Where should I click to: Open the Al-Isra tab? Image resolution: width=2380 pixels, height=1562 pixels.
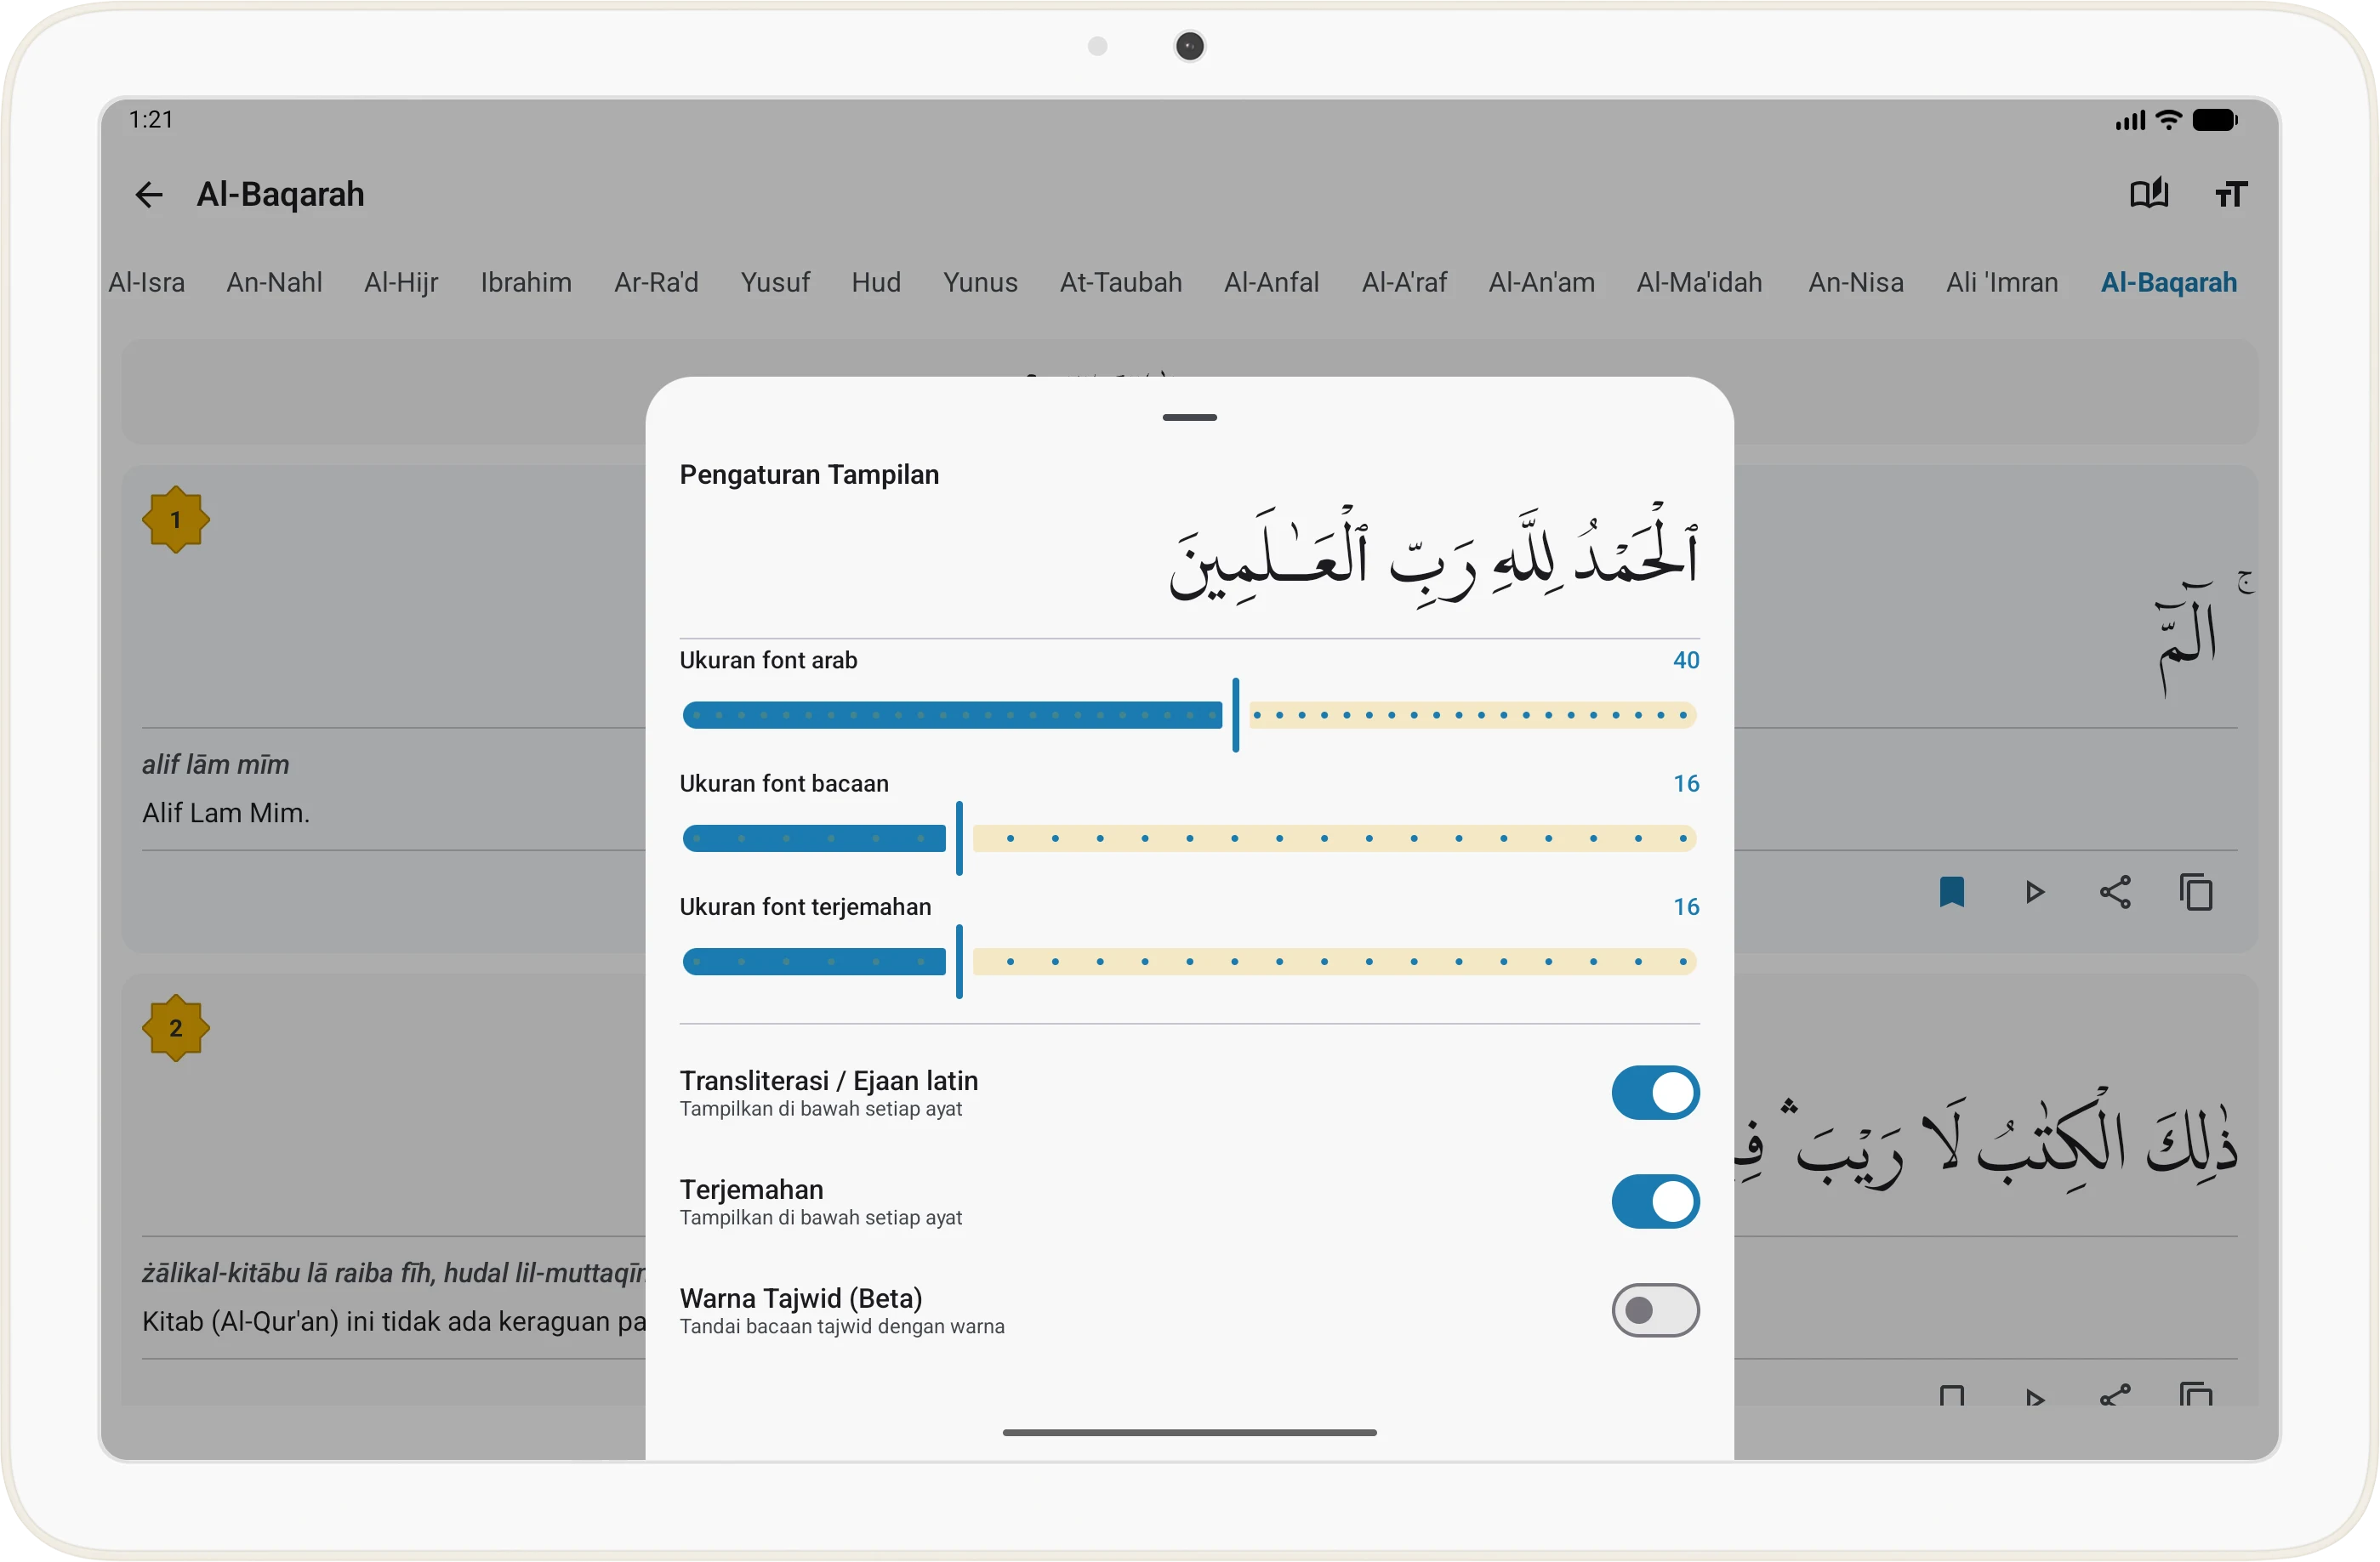click(x=146, y=283)
